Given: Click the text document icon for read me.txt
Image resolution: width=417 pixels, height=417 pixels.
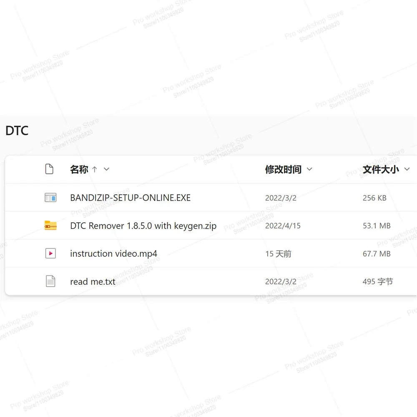Looking at the screenshot, I should click(50, 281).
